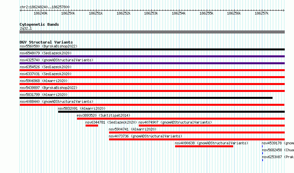Select the red bar under nsv4090638
Screen dimensions: 294x173
204,146
